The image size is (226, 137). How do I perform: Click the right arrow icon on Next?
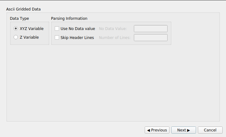189,130
